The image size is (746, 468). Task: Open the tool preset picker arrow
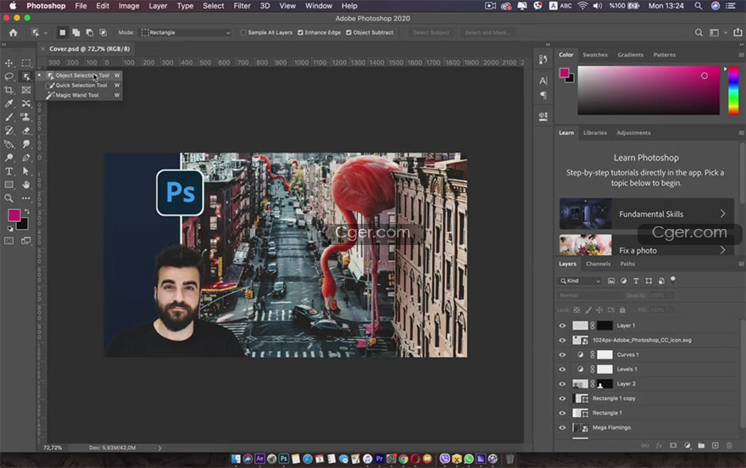pyautogui.click(x=46, y=33)
